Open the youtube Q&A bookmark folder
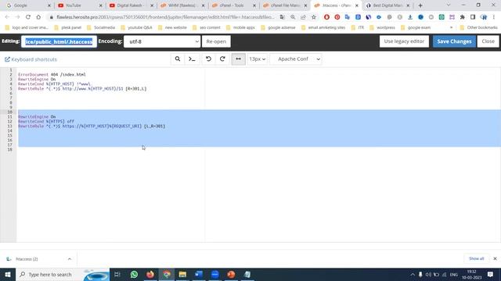Viewport: 501px width, 281px height. (x=136, y=27)
